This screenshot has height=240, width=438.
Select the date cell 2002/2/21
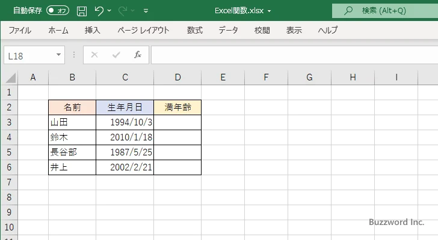click(x=125, y=167)
